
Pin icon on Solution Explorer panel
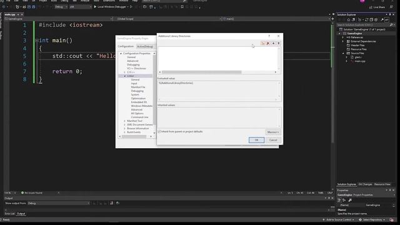coord(390,14)
